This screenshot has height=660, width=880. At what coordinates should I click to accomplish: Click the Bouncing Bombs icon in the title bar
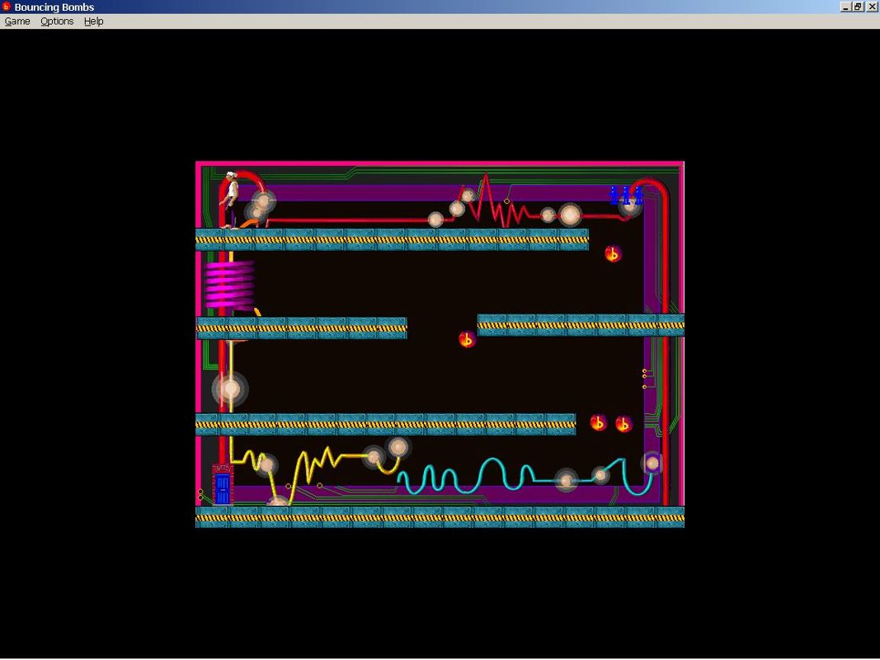(7, 7)
